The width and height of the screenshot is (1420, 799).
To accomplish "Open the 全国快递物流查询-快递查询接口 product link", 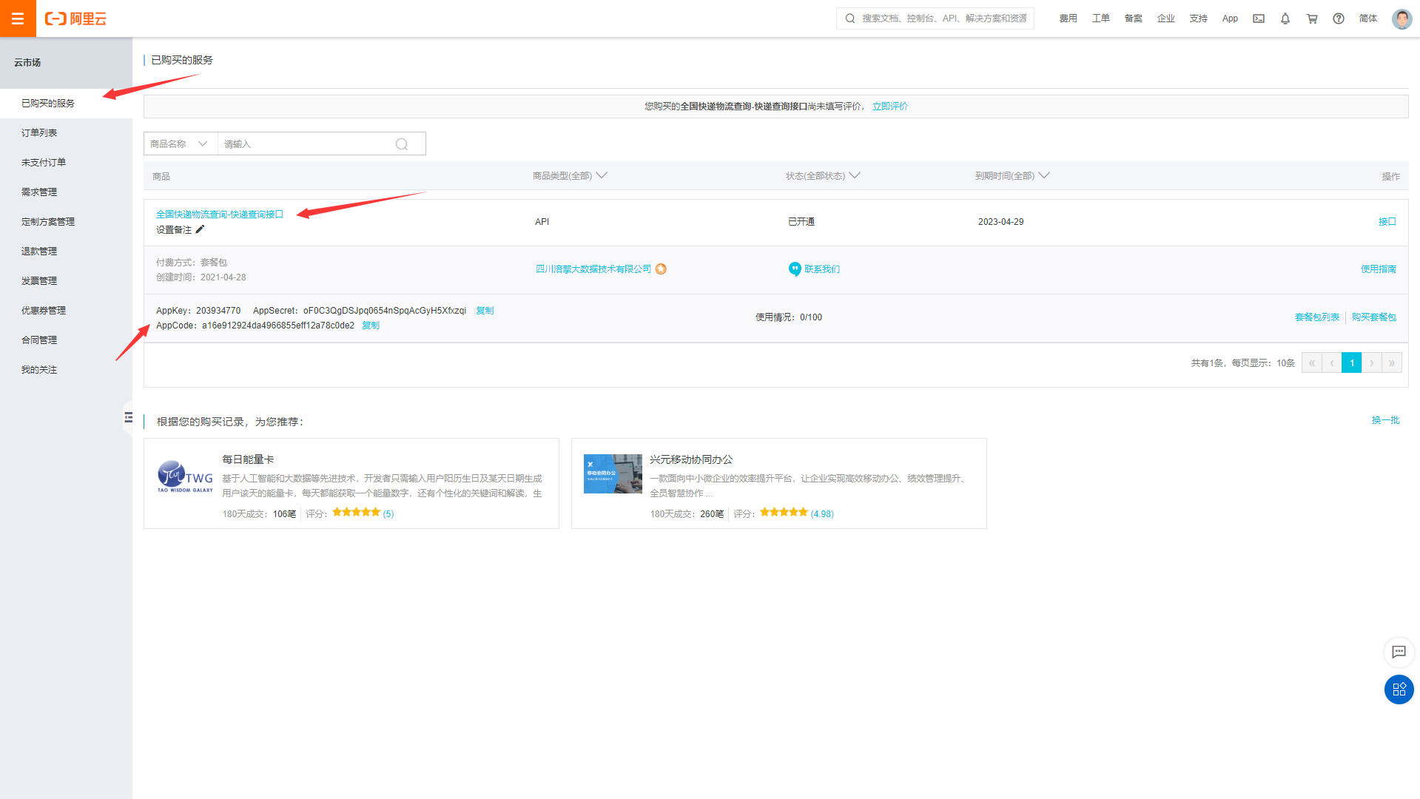I will point(220,215).
